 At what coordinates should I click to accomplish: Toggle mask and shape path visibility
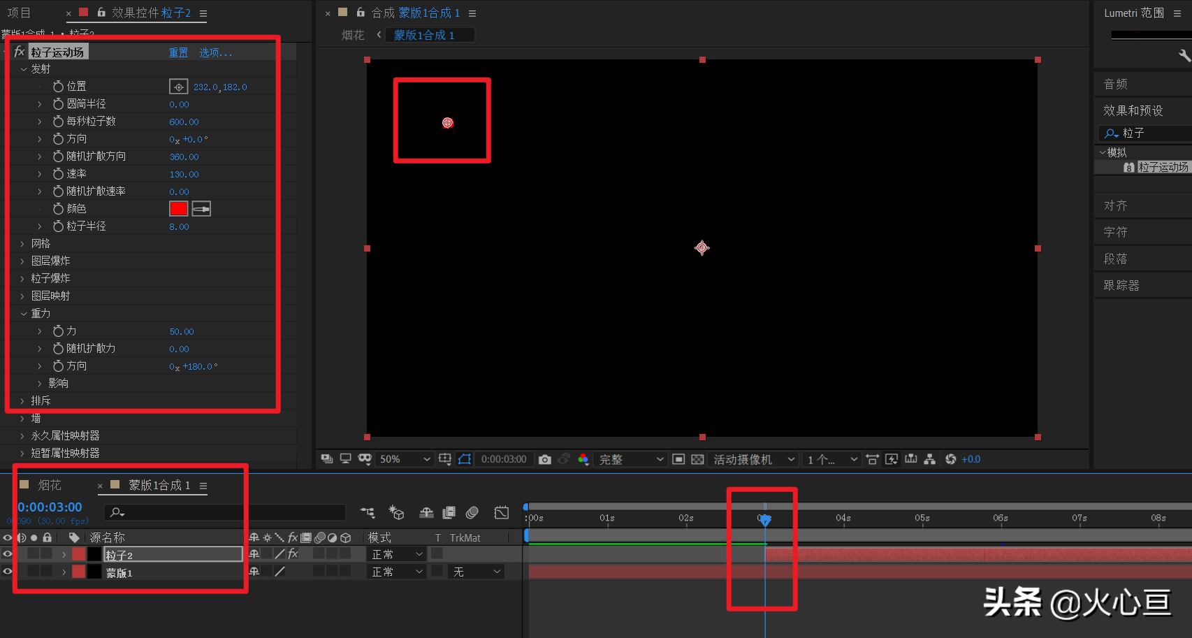(x=465, y=459)
